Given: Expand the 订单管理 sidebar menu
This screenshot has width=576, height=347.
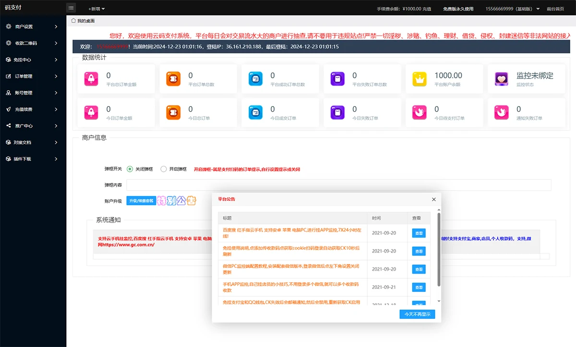Looking at the screenshot, I should [x=32, y=76].
